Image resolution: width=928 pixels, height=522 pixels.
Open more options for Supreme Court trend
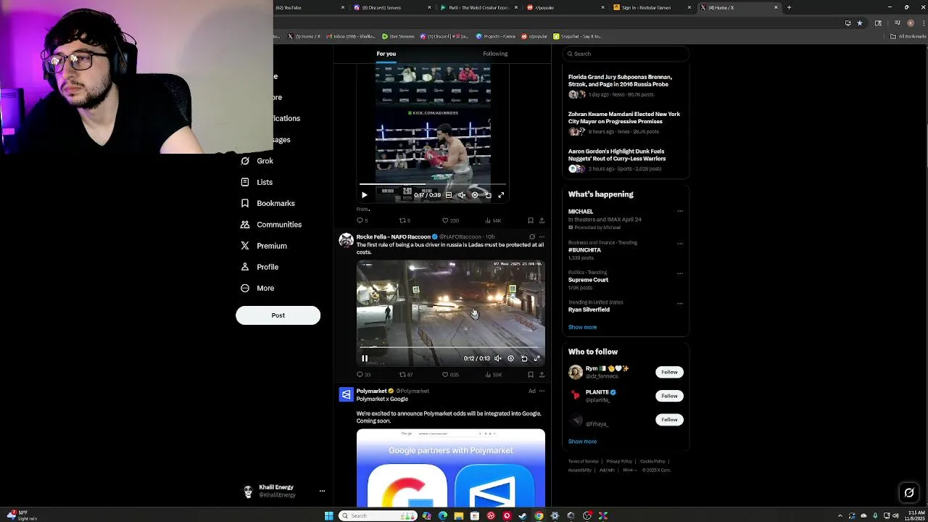[x=680, y=273]
